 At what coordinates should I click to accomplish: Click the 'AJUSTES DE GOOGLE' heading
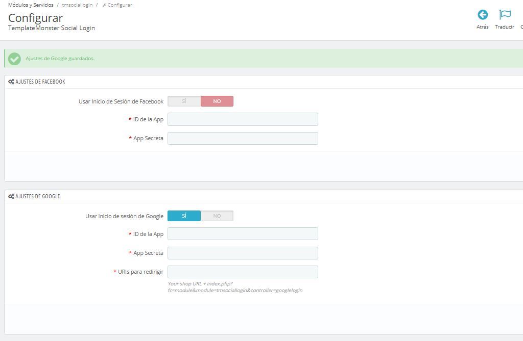tap(38, 196)
